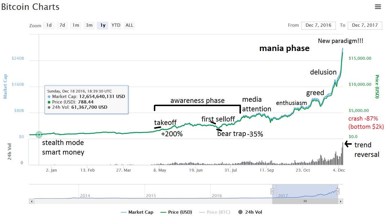Click the scrollbar right arrow
Image resolution: width=389 pixels, height=216 pixels.
pyautogui.click(x=341, y=201)
